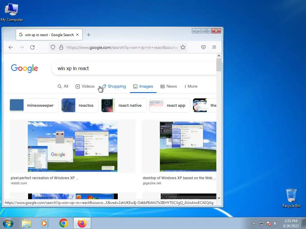Open the reddit.com Windows XP image thumbnail
This screenshot has width=306, height=229.
(73, 146)
